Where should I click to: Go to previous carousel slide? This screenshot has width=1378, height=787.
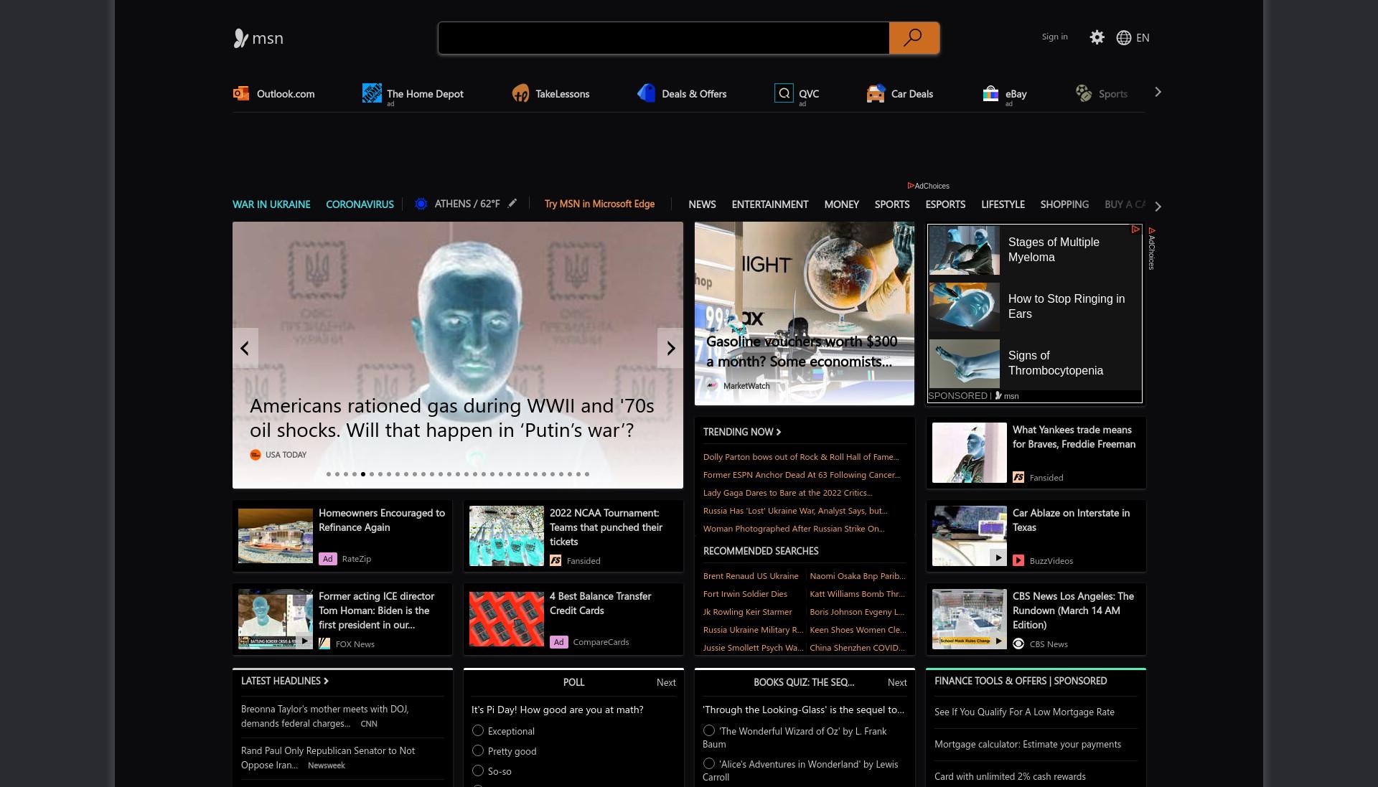tap(245, 348)
